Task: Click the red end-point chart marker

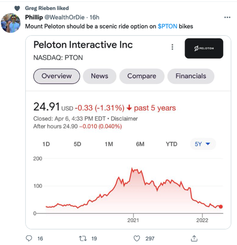Action: (x=221, y=207)
